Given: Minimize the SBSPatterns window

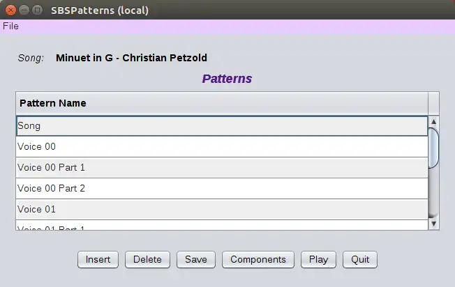Looking at the screenshot, I should tap(24, 10).
